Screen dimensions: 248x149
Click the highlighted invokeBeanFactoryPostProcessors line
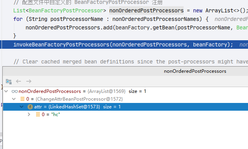125,45
